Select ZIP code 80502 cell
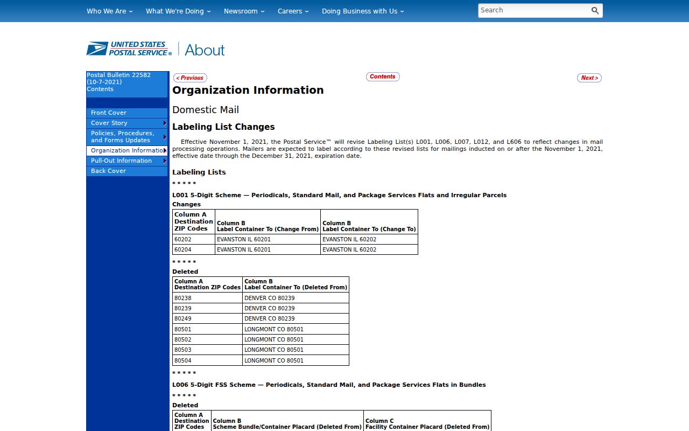Screen dimensions: 689x431 (x=207, y=339)
